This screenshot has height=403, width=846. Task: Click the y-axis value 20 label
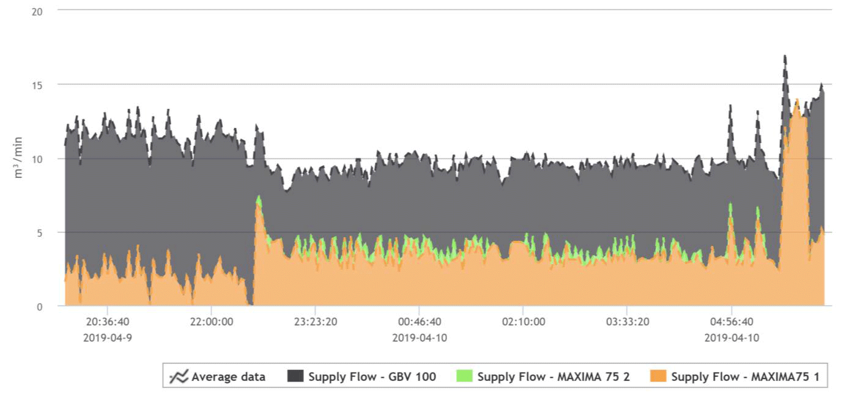tap(37, 11)
